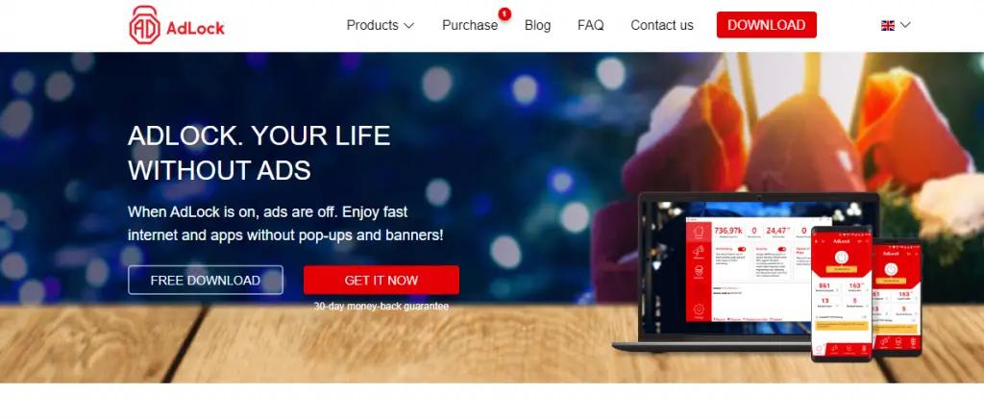This screenshot has width=984, height=419.
Task: Go to the FAQ page
Action: coord(591,25)
